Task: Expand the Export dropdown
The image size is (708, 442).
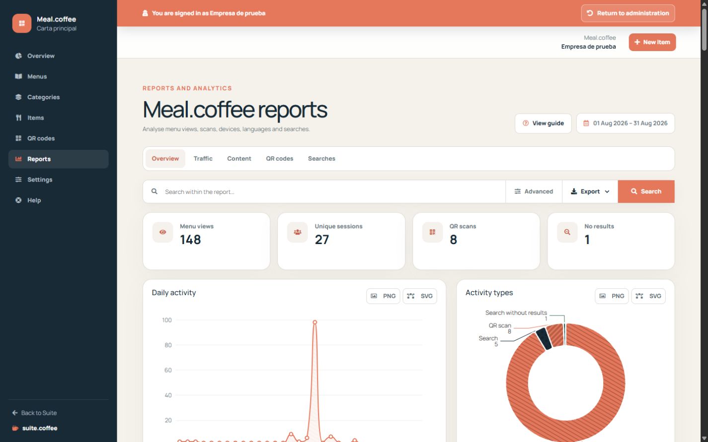Action: click(x=590, y=191)
